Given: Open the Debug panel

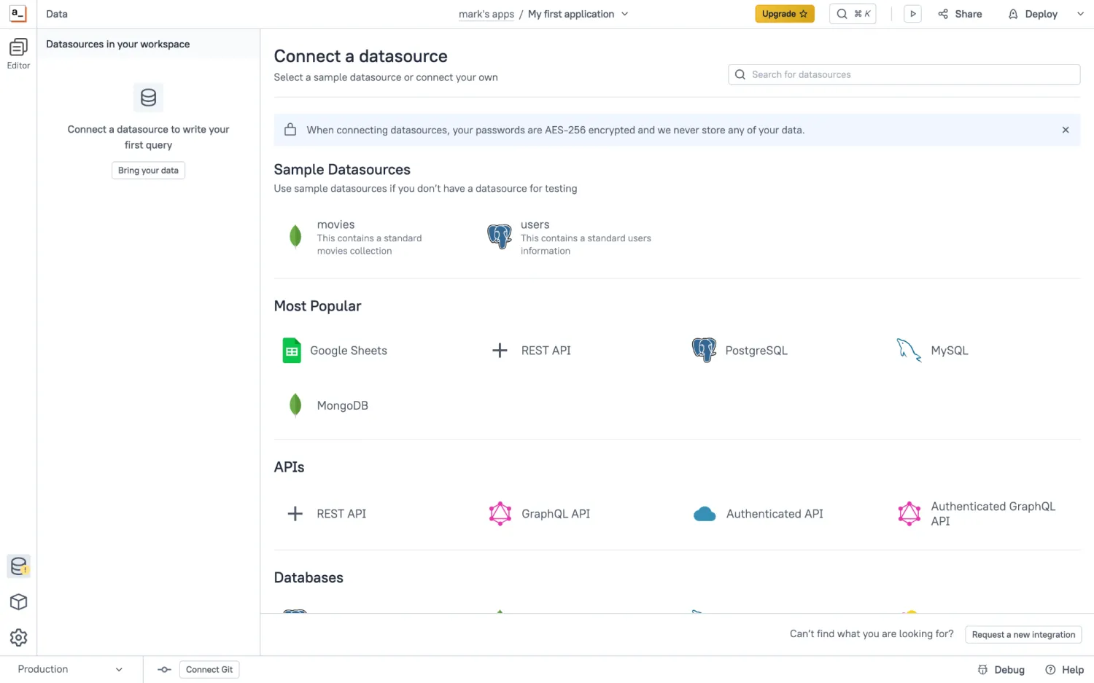Looking at the screenshot, I should click(x=1001, y=670).
